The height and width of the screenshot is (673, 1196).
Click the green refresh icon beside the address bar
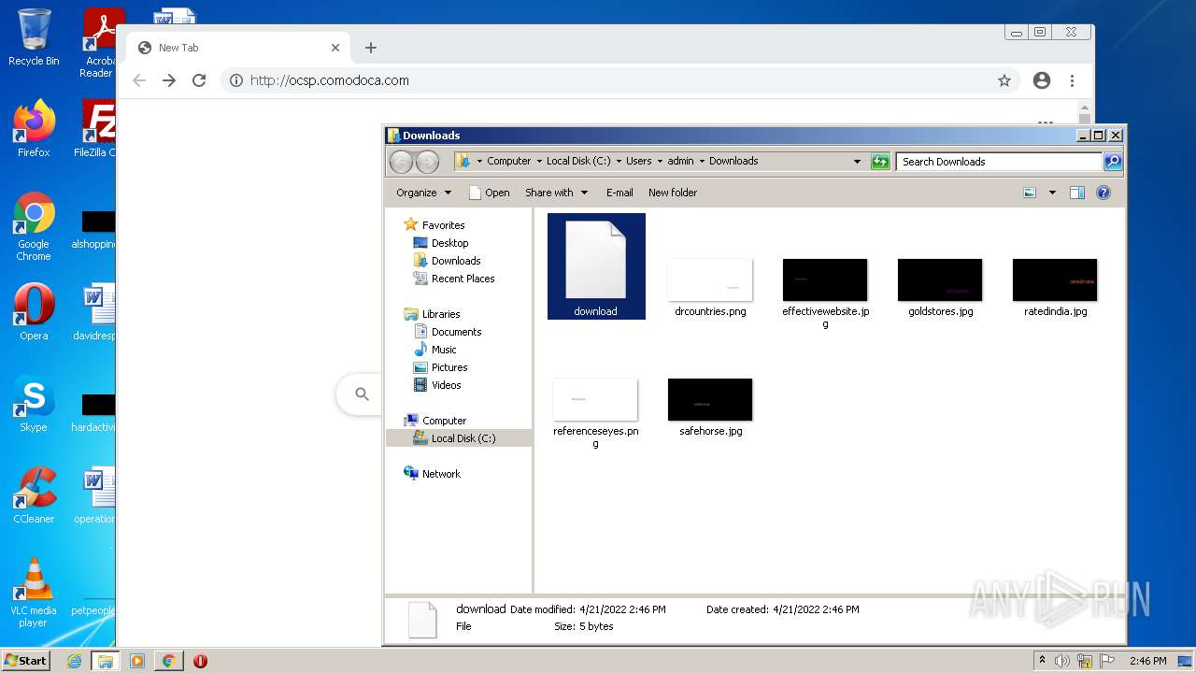tap(880, 162)
